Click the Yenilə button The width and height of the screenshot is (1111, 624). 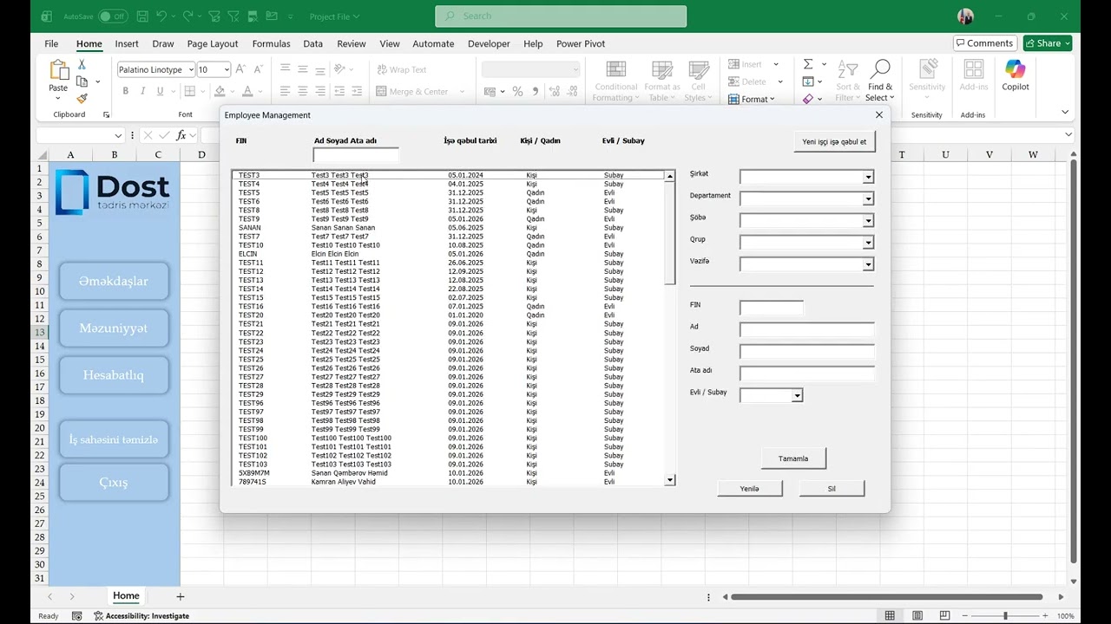[x=750, y=489]
